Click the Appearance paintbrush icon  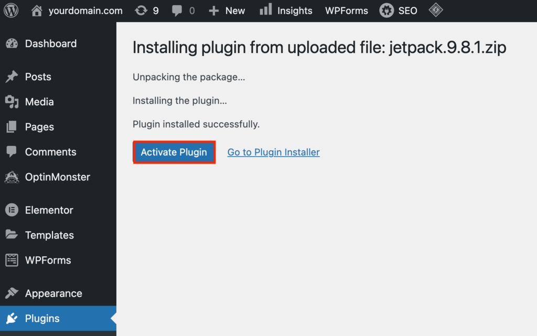(12, 293)
